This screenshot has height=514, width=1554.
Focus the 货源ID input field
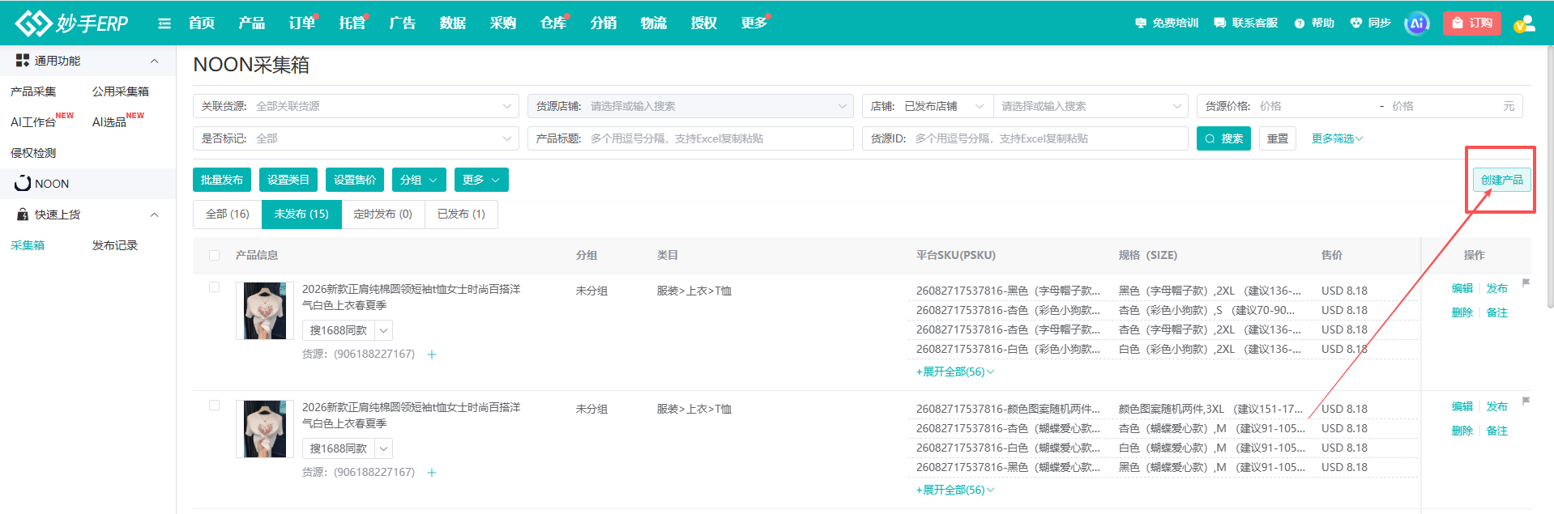(1025, 138)
